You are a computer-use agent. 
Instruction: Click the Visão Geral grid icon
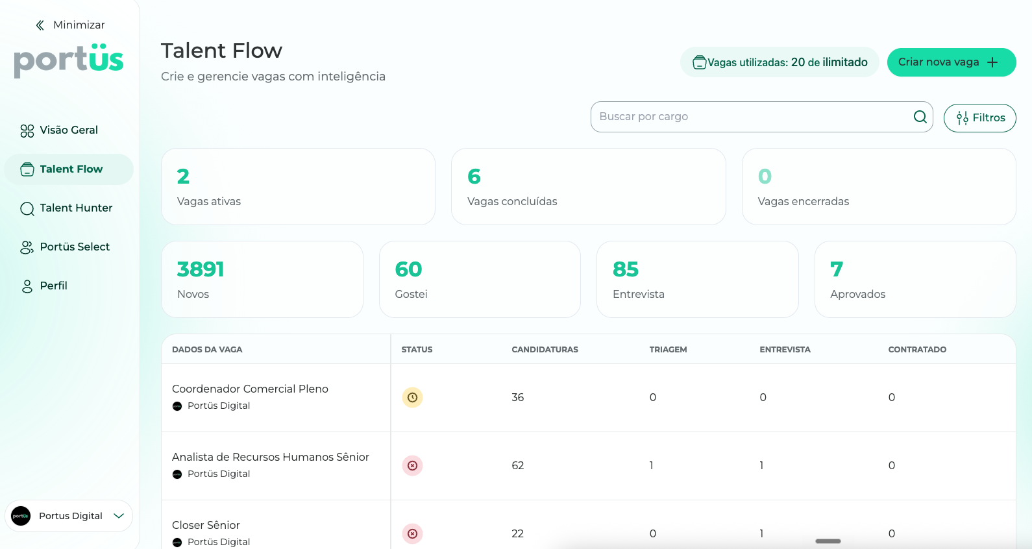pos(27,131)
